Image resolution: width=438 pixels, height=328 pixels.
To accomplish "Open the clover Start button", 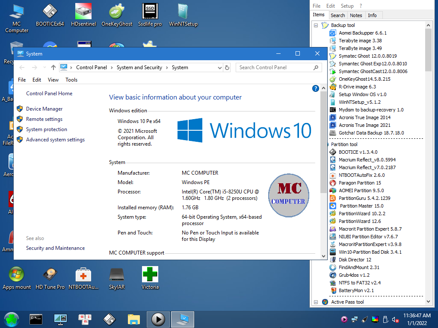I will click(12, 319).
